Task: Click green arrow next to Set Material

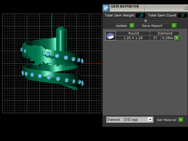Action: click(x=181, y=119)
